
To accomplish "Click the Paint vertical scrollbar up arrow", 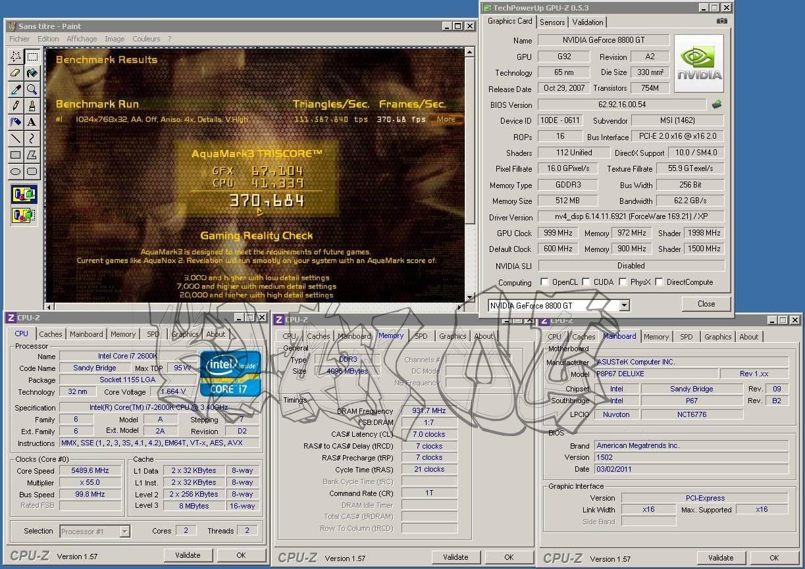I will pyautogui.click(x=470, y=53).
